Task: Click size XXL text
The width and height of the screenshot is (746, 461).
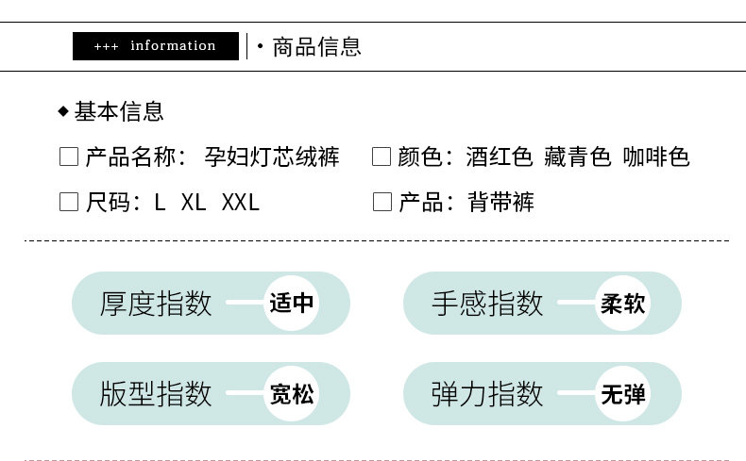Action: point(240,202)
